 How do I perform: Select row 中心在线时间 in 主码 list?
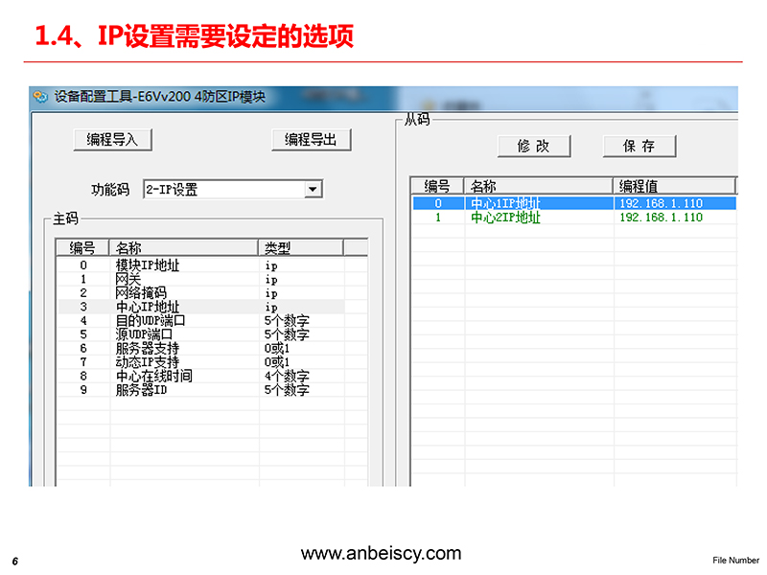click(201, 376)
